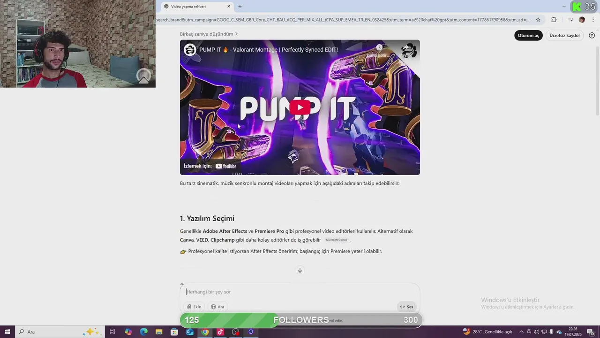Open Task View in the taskbar

tap(112, 332)
